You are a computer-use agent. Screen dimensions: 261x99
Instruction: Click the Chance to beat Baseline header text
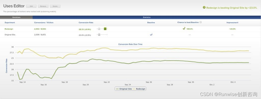[x=188, y=22]
